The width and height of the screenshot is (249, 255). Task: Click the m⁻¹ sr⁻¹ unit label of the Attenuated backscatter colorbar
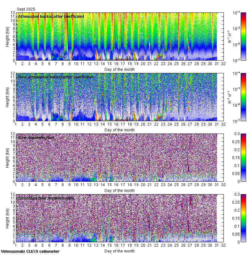tap(230, 37)
